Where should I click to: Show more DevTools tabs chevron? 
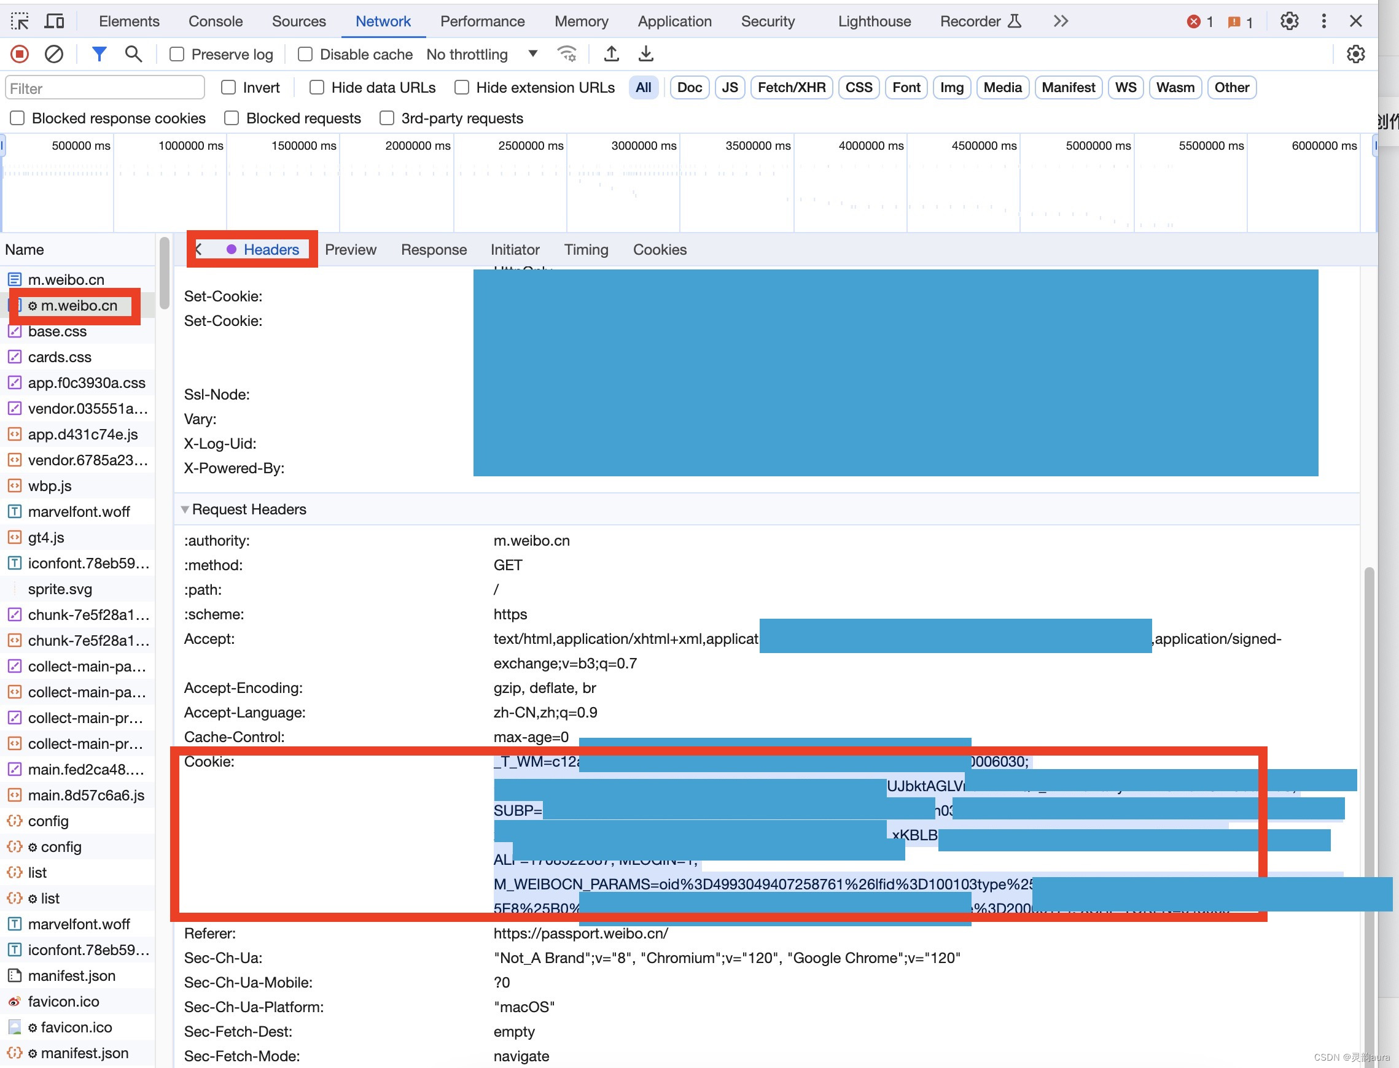coord(1060,21)
